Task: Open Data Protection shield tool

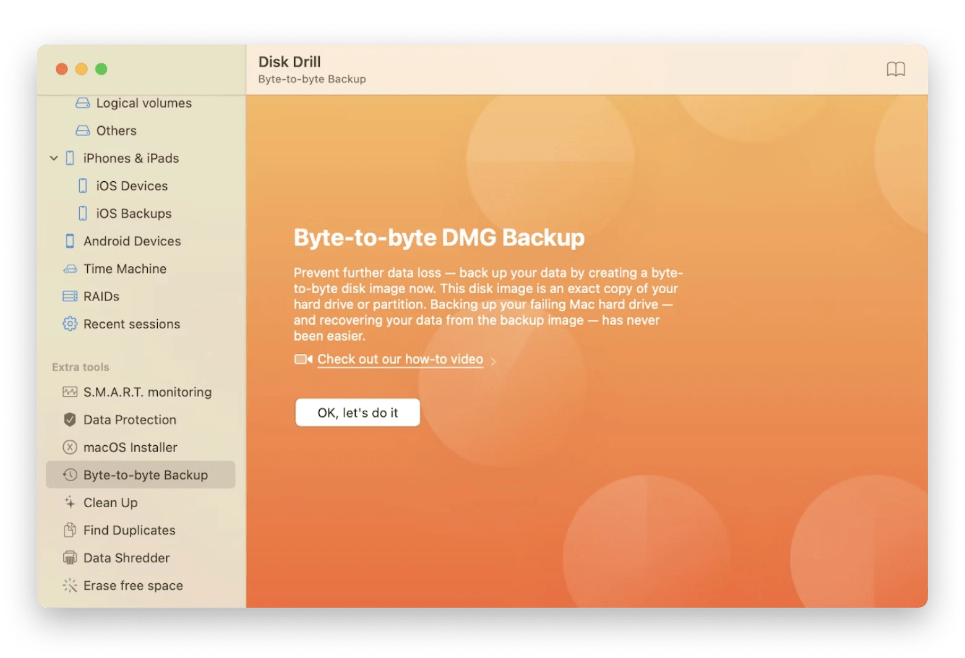Action: [x=69, y=419]
